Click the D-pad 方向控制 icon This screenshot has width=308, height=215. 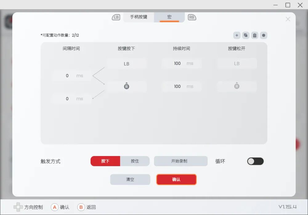click(x=18, y=207)
